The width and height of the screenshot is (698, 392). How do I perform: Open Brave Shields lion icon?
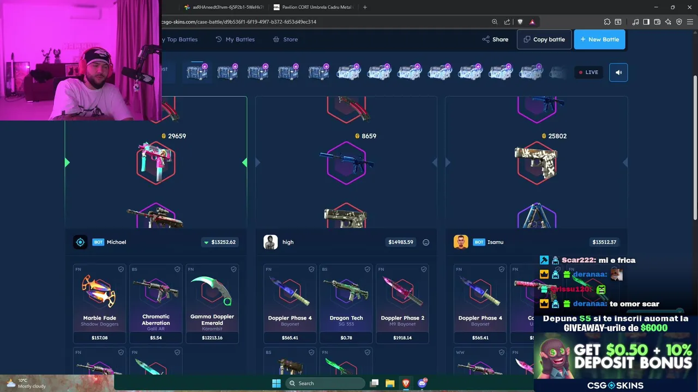pyautogui.click(x=520, y=22)
